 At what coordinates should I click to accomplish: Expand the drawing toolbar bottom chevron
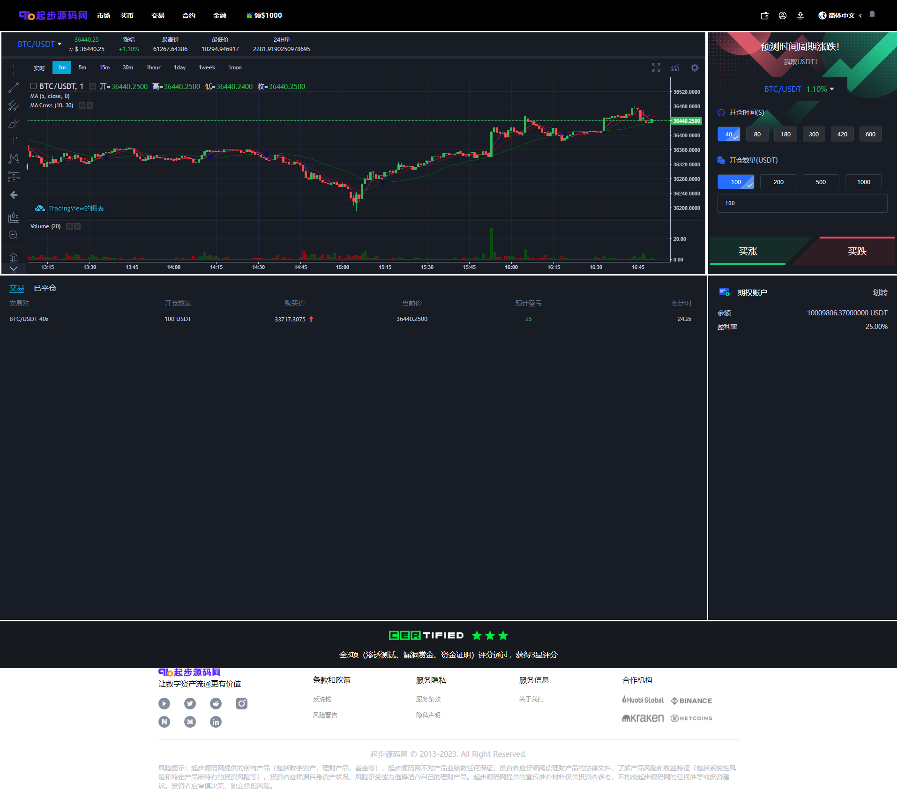[14, 269]
